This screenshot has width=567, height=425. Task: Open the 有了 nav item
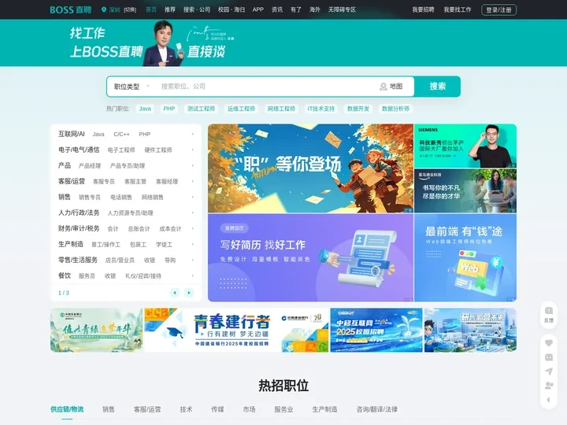tap(296, 9)
